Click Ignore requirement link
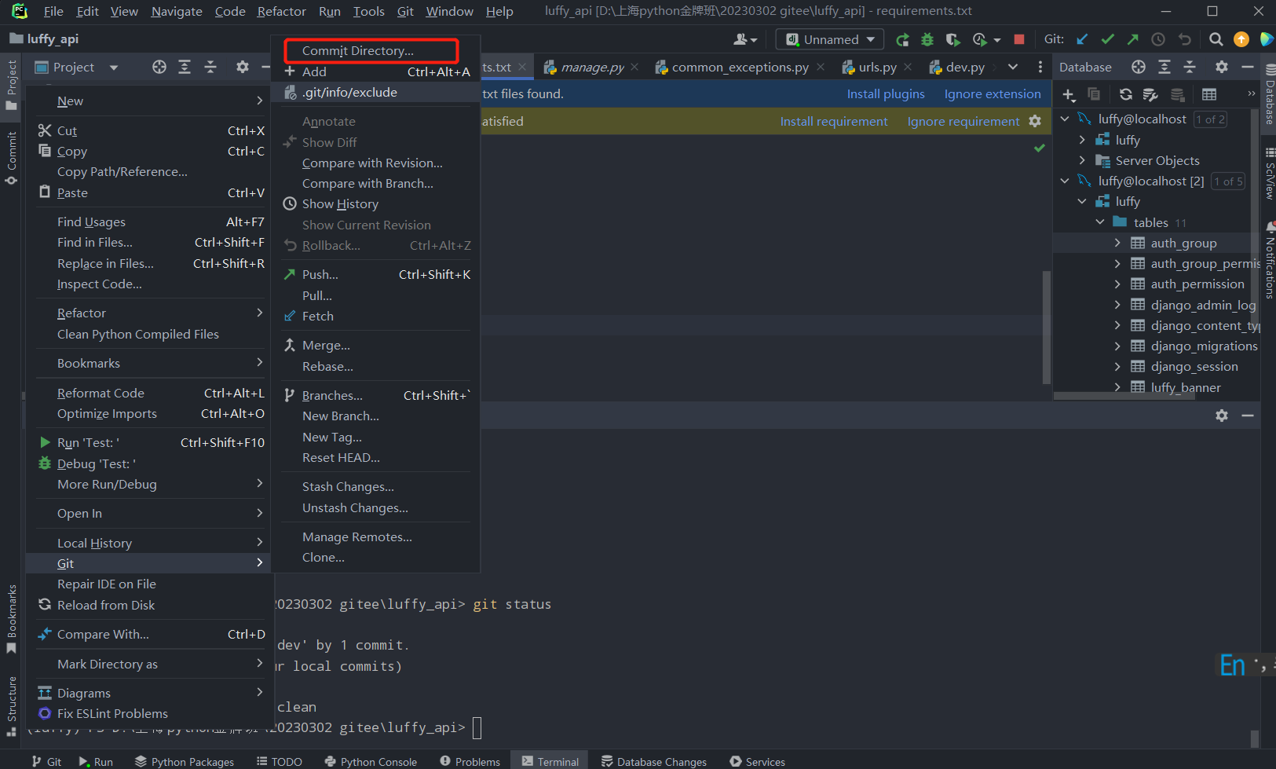 point(963,121)
